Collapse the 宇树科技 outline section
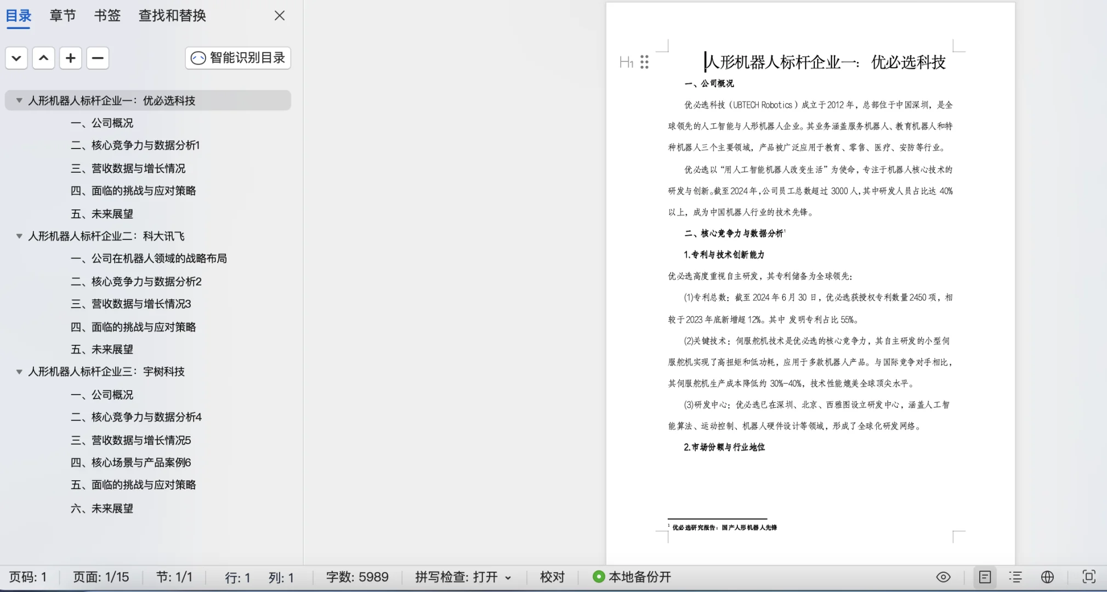 click(x=19, y=372)
